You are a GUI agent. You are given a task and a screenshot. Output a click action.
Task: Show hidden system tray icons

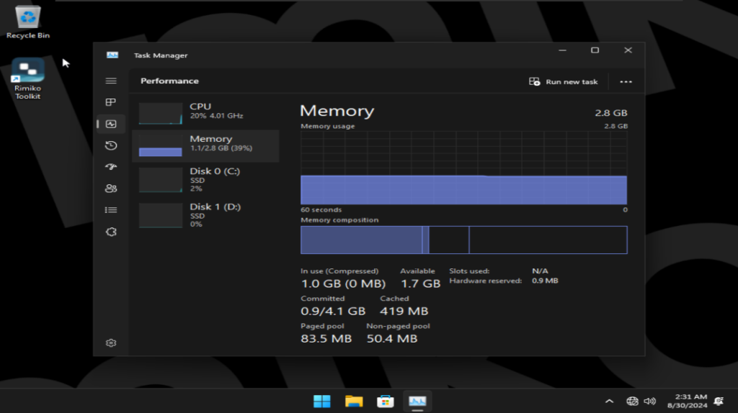tap(609, 401)
